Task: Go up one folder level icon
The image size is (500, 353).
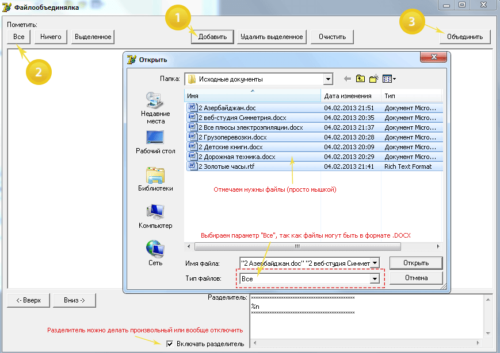Action: tap(360, 79)
